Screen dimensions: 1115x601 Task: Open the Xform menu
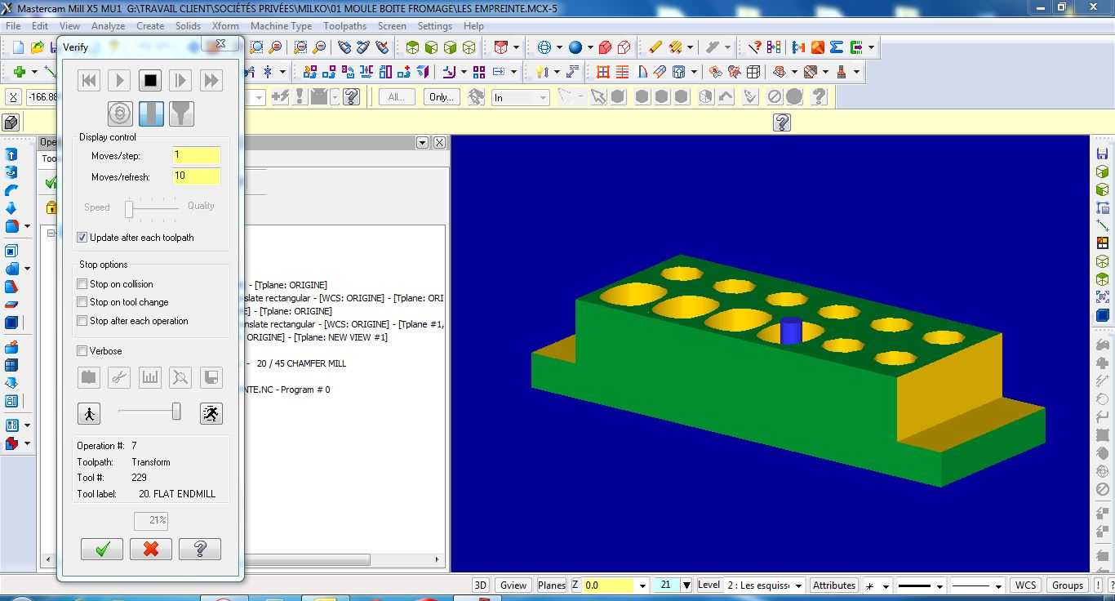(225, 25)
